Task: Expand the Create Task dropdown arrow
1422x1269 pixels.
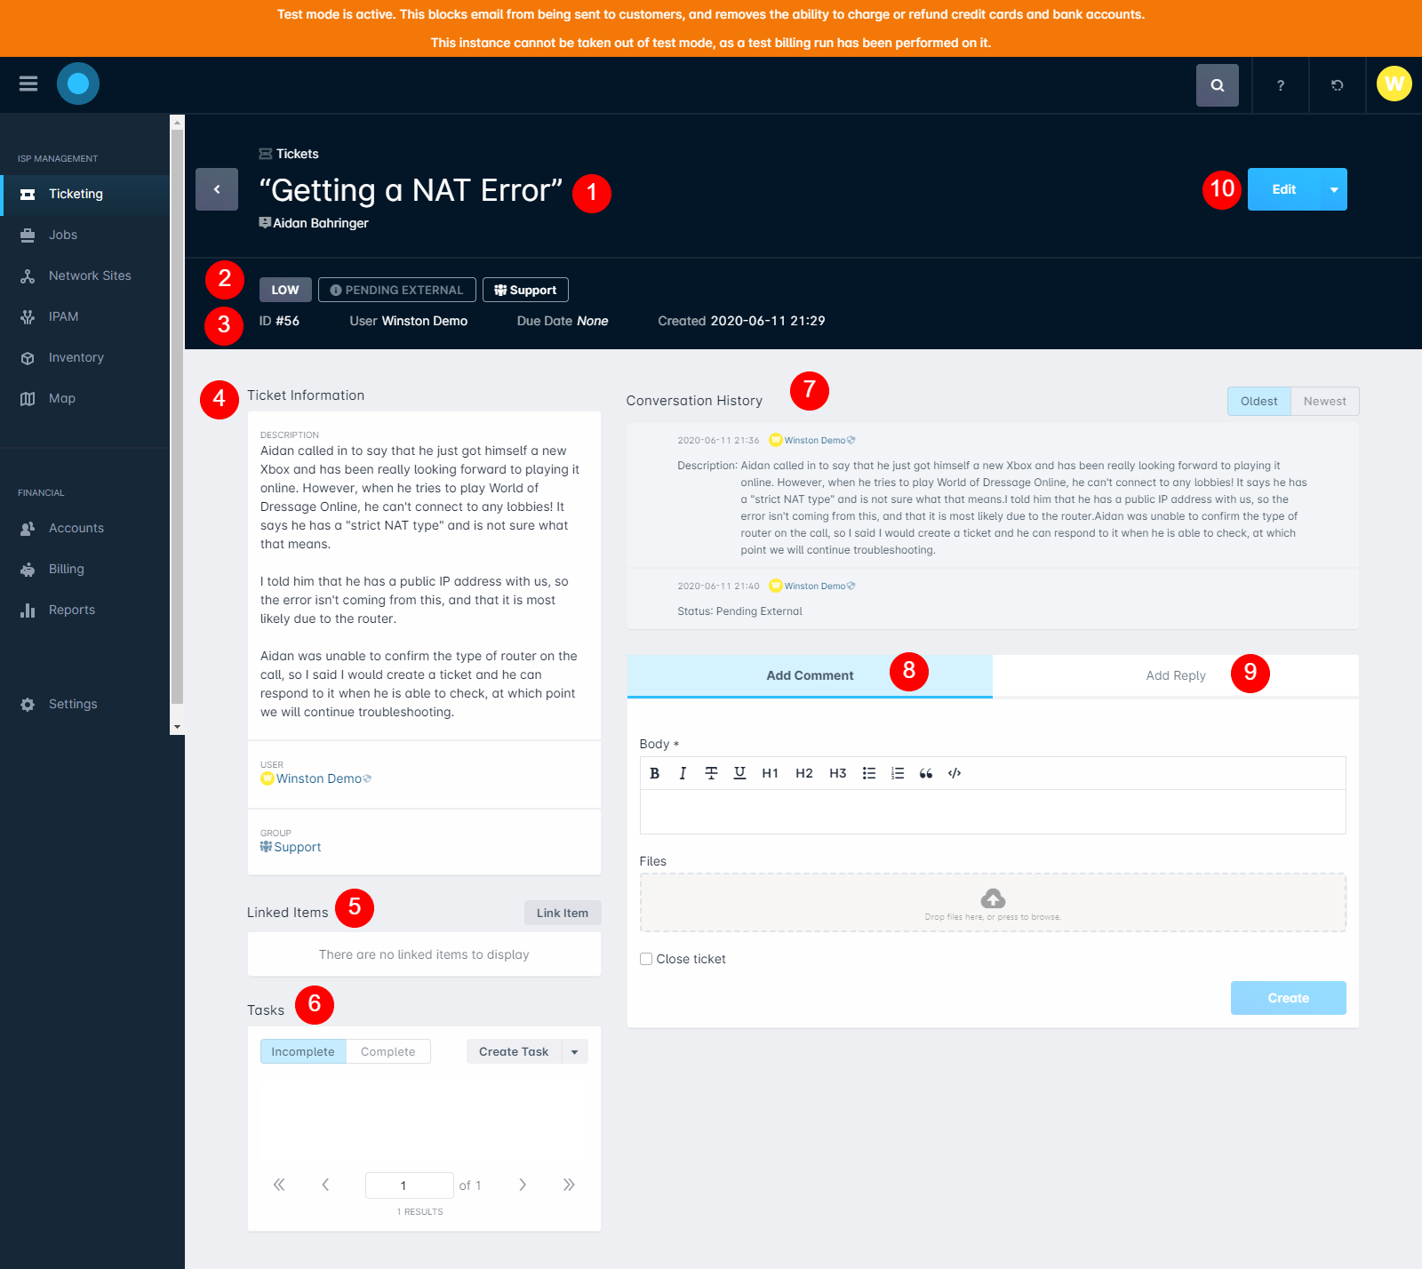Action: pyautogui.click(x=575, y=1051)
